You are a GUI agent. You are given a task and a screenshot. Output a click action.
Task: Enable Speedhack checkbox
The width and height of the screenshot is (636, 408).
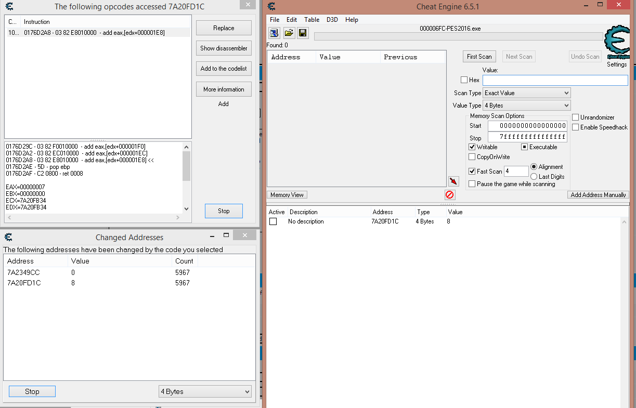click(576, 127)
